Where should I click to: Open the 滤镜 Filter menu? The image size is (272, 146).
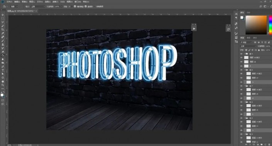55,2
